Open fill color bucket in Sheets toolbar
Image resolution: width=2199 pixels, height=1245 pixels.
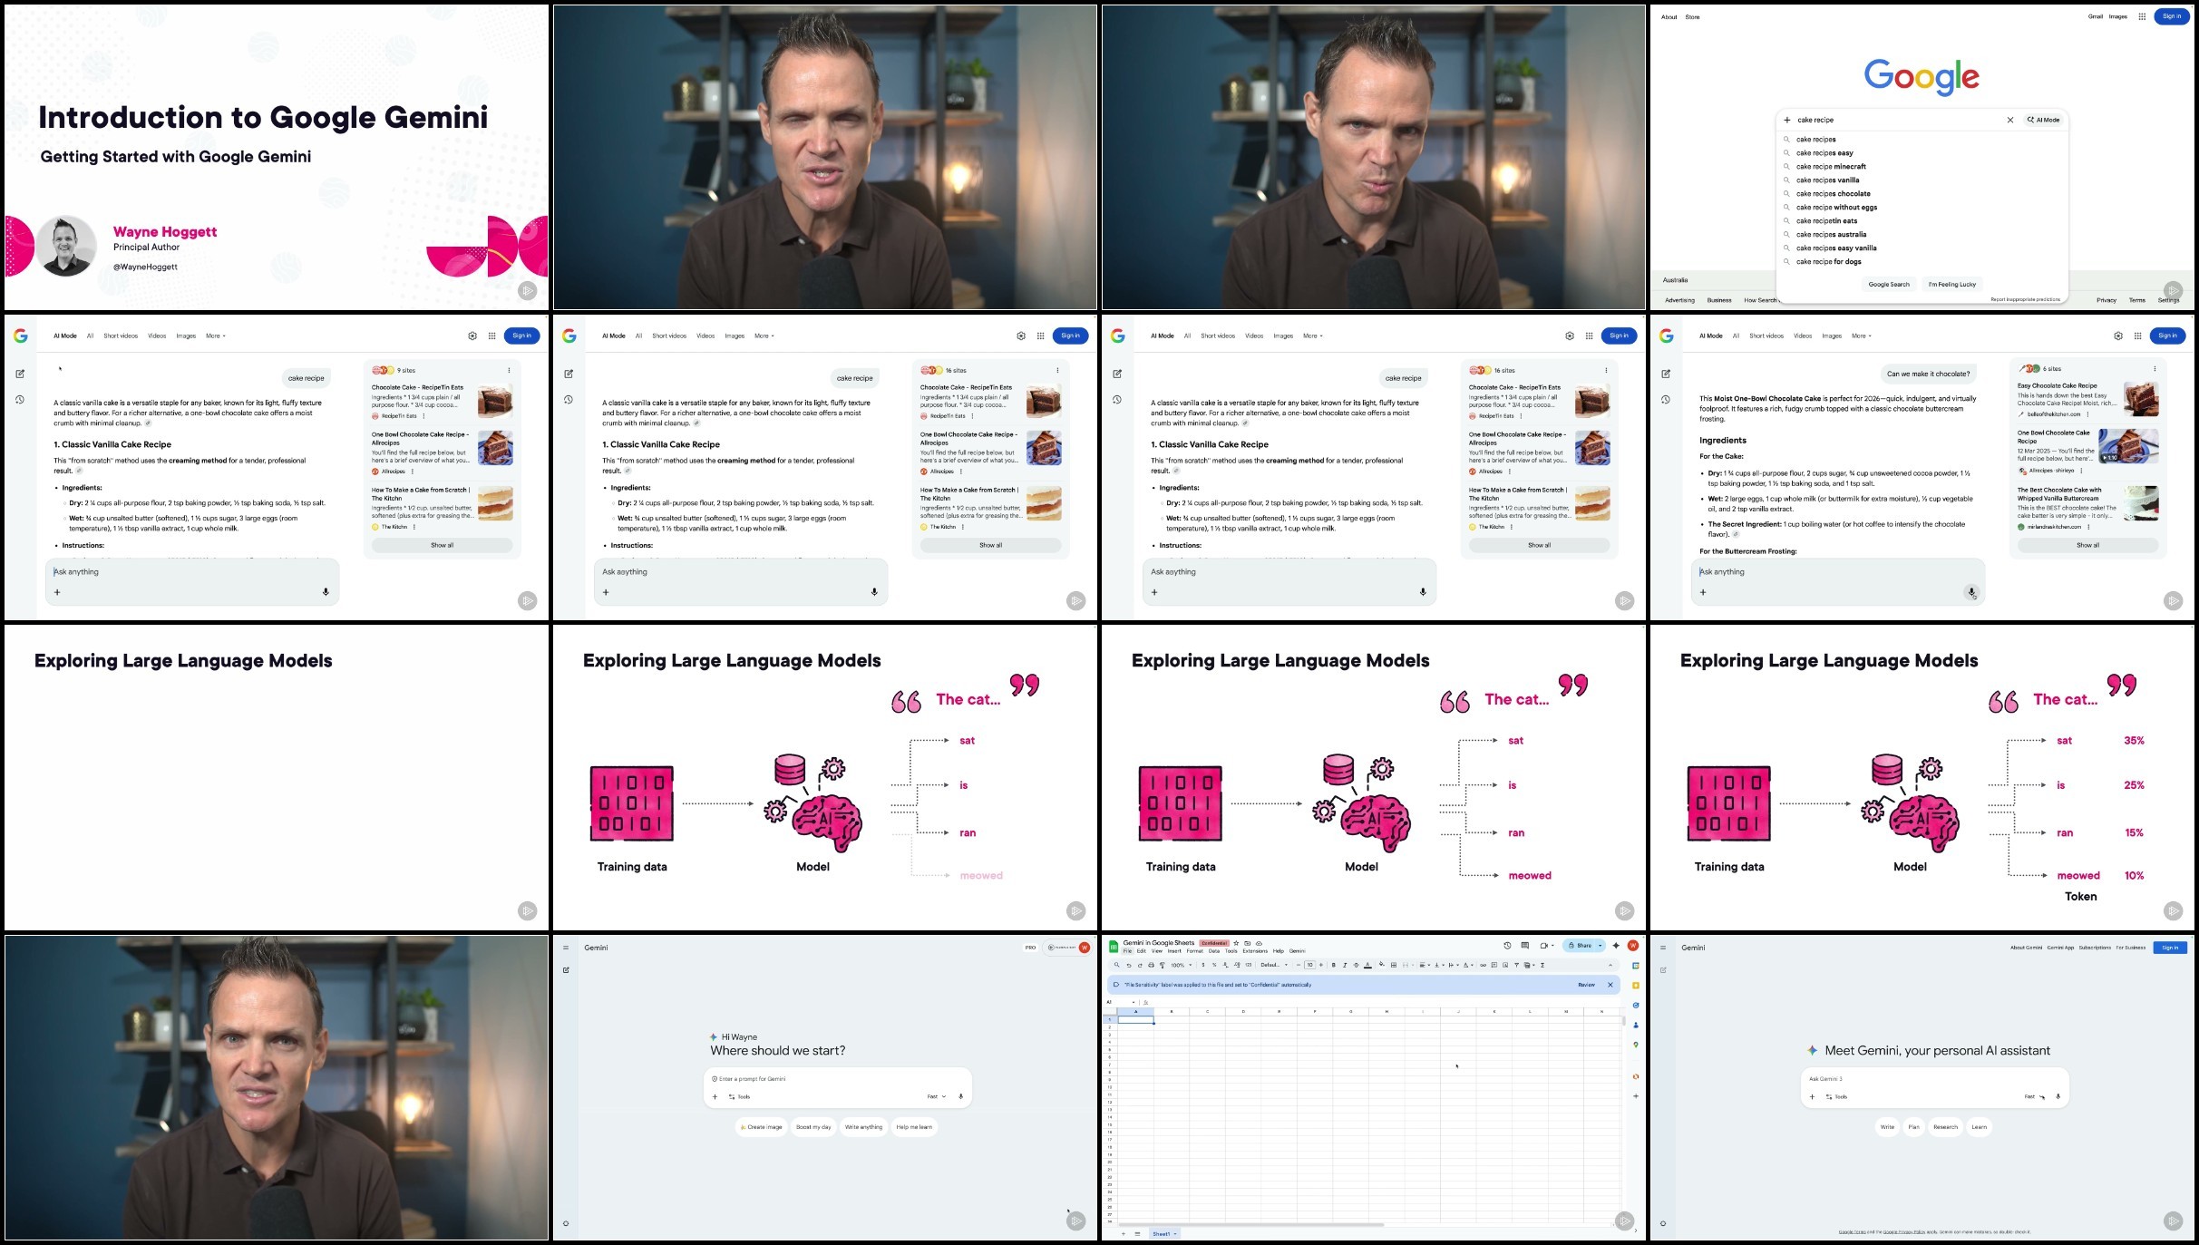coord(1382,965)
